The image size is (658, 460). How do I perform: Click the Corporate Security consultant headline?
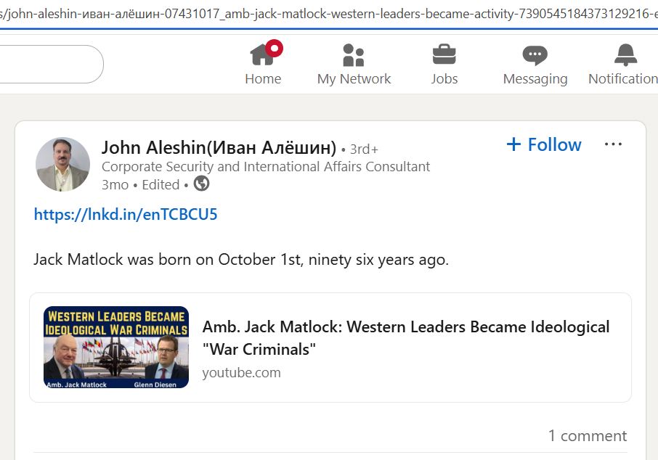[x=266, y=167]
